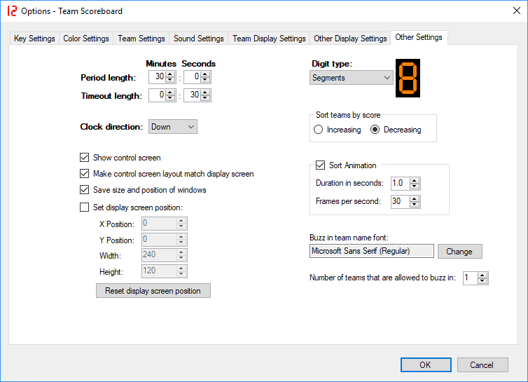Decrease Timeout length seconds with down arrow

point(205,98)
